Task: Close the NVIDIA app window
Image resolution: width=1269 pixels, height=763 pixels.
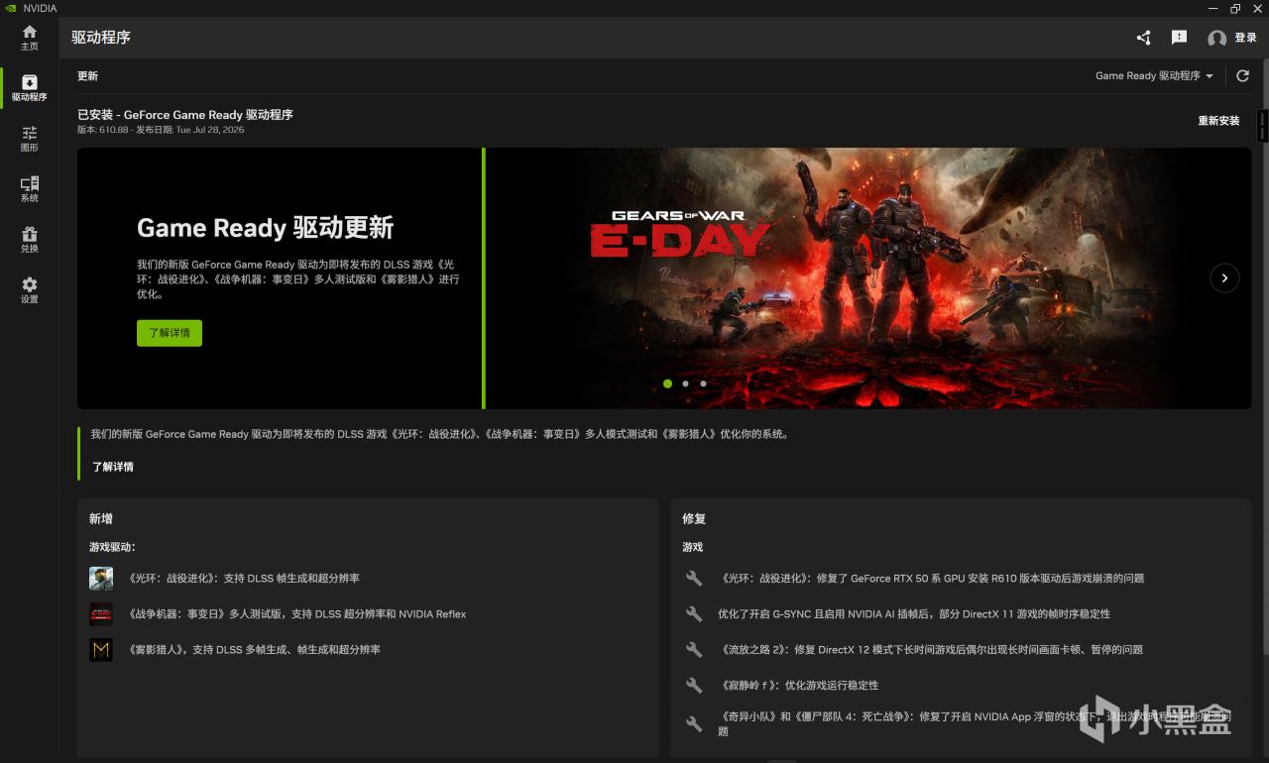Action: click(1257, 8)
